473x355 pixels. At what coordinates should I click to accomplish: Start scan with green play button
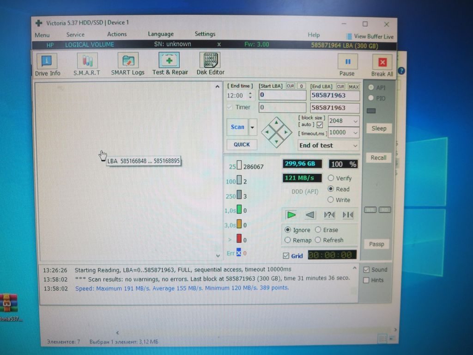291,215
